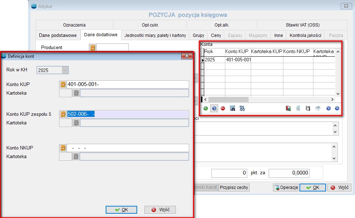The image size is (355, 218).
Task: Open lookup icon beside Konto KUP zespołu 5
Action: (63, 114)
